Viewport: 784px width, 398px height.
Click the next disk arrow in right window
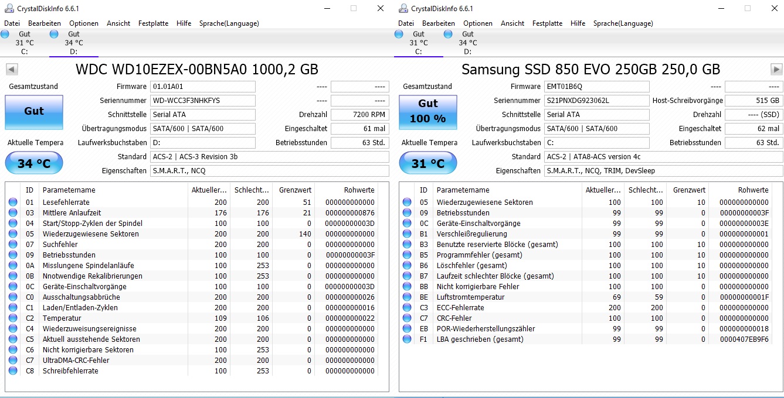click(x=776, y=70)
